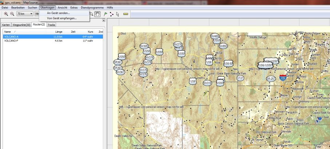Select the waypoint flag tool
The image size is (330, 149).
point(106,14)
